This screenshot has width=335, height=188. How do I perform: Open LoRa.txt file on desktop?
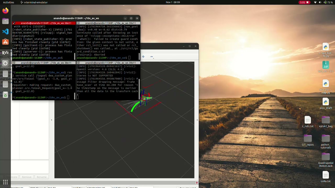(326, 177)
